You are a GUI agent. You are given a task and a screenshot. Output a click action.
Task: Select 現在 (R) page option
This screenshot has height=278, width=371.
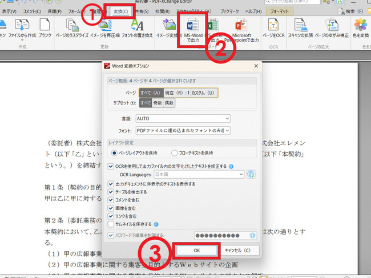tap(177, 92)
